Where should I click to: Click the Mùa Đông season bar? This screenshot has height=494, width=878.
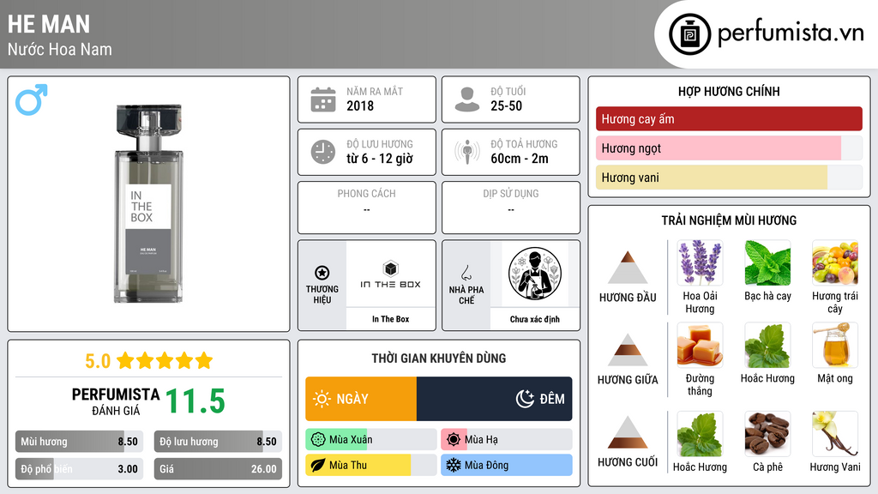click(x=507, y=466)
